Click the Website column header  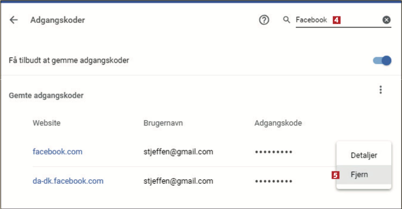[x=47, y=123]
